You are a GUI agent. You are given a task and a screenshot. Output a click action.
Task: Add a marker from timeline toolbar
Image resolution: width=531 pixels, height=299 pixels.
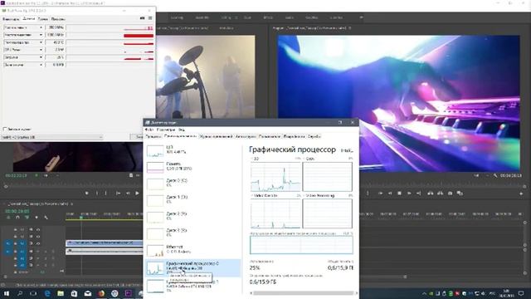pos(37,218)
